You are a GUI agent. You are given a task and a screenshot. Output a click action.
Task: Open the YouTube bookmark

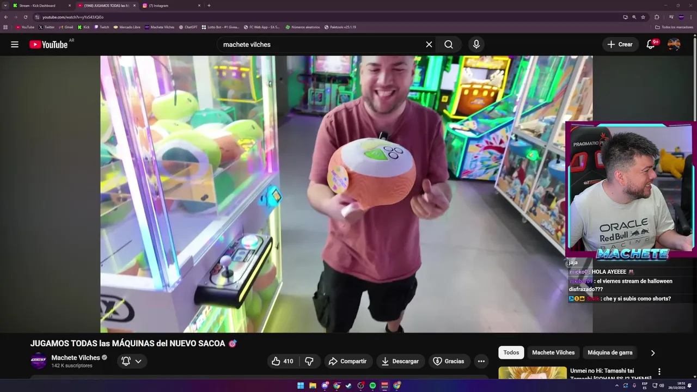click(x=25, y=27)
